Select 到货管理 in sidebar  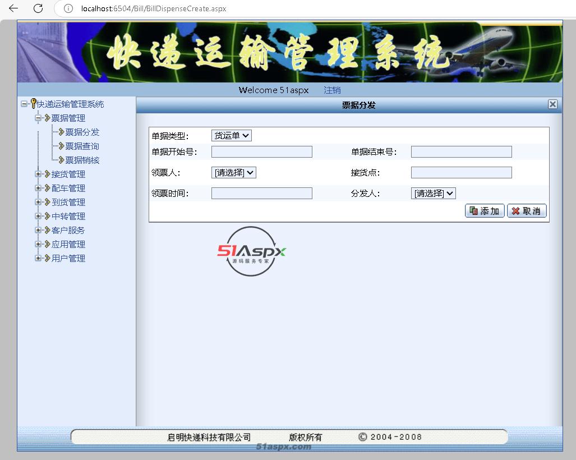click(x=68, y=202)
